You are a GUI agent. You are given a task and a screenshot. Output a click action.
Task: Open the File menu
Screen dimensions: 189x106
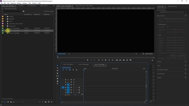(1, 3)
